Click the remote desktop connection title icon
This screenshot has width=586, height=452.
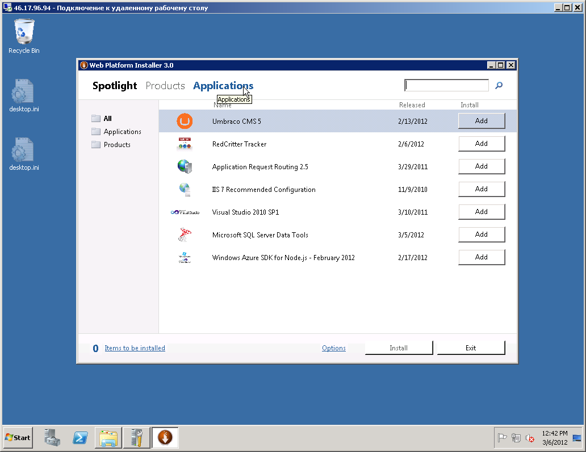click(x=7, y=7)
